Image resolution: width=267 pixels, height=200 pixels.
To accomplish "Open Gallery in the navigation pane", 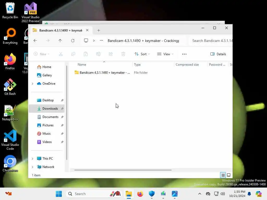I will coord(47,75).
